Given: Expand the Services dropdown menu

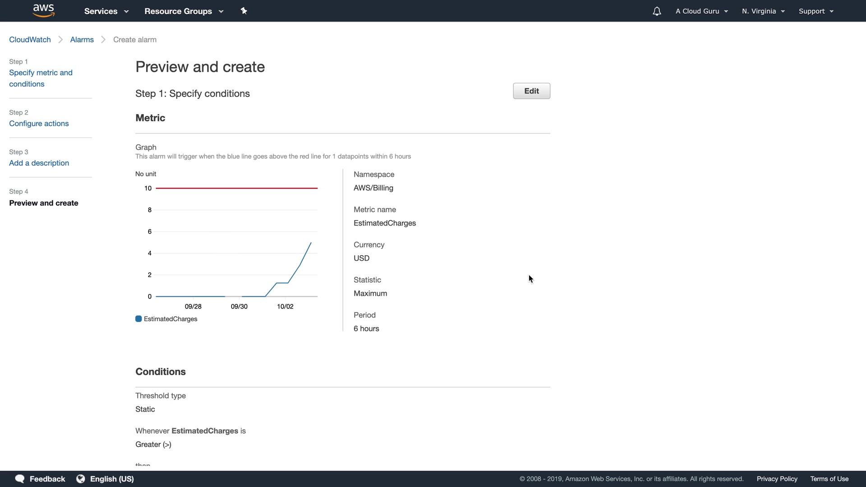Looking at the screenshot, I should pos(106,11).
